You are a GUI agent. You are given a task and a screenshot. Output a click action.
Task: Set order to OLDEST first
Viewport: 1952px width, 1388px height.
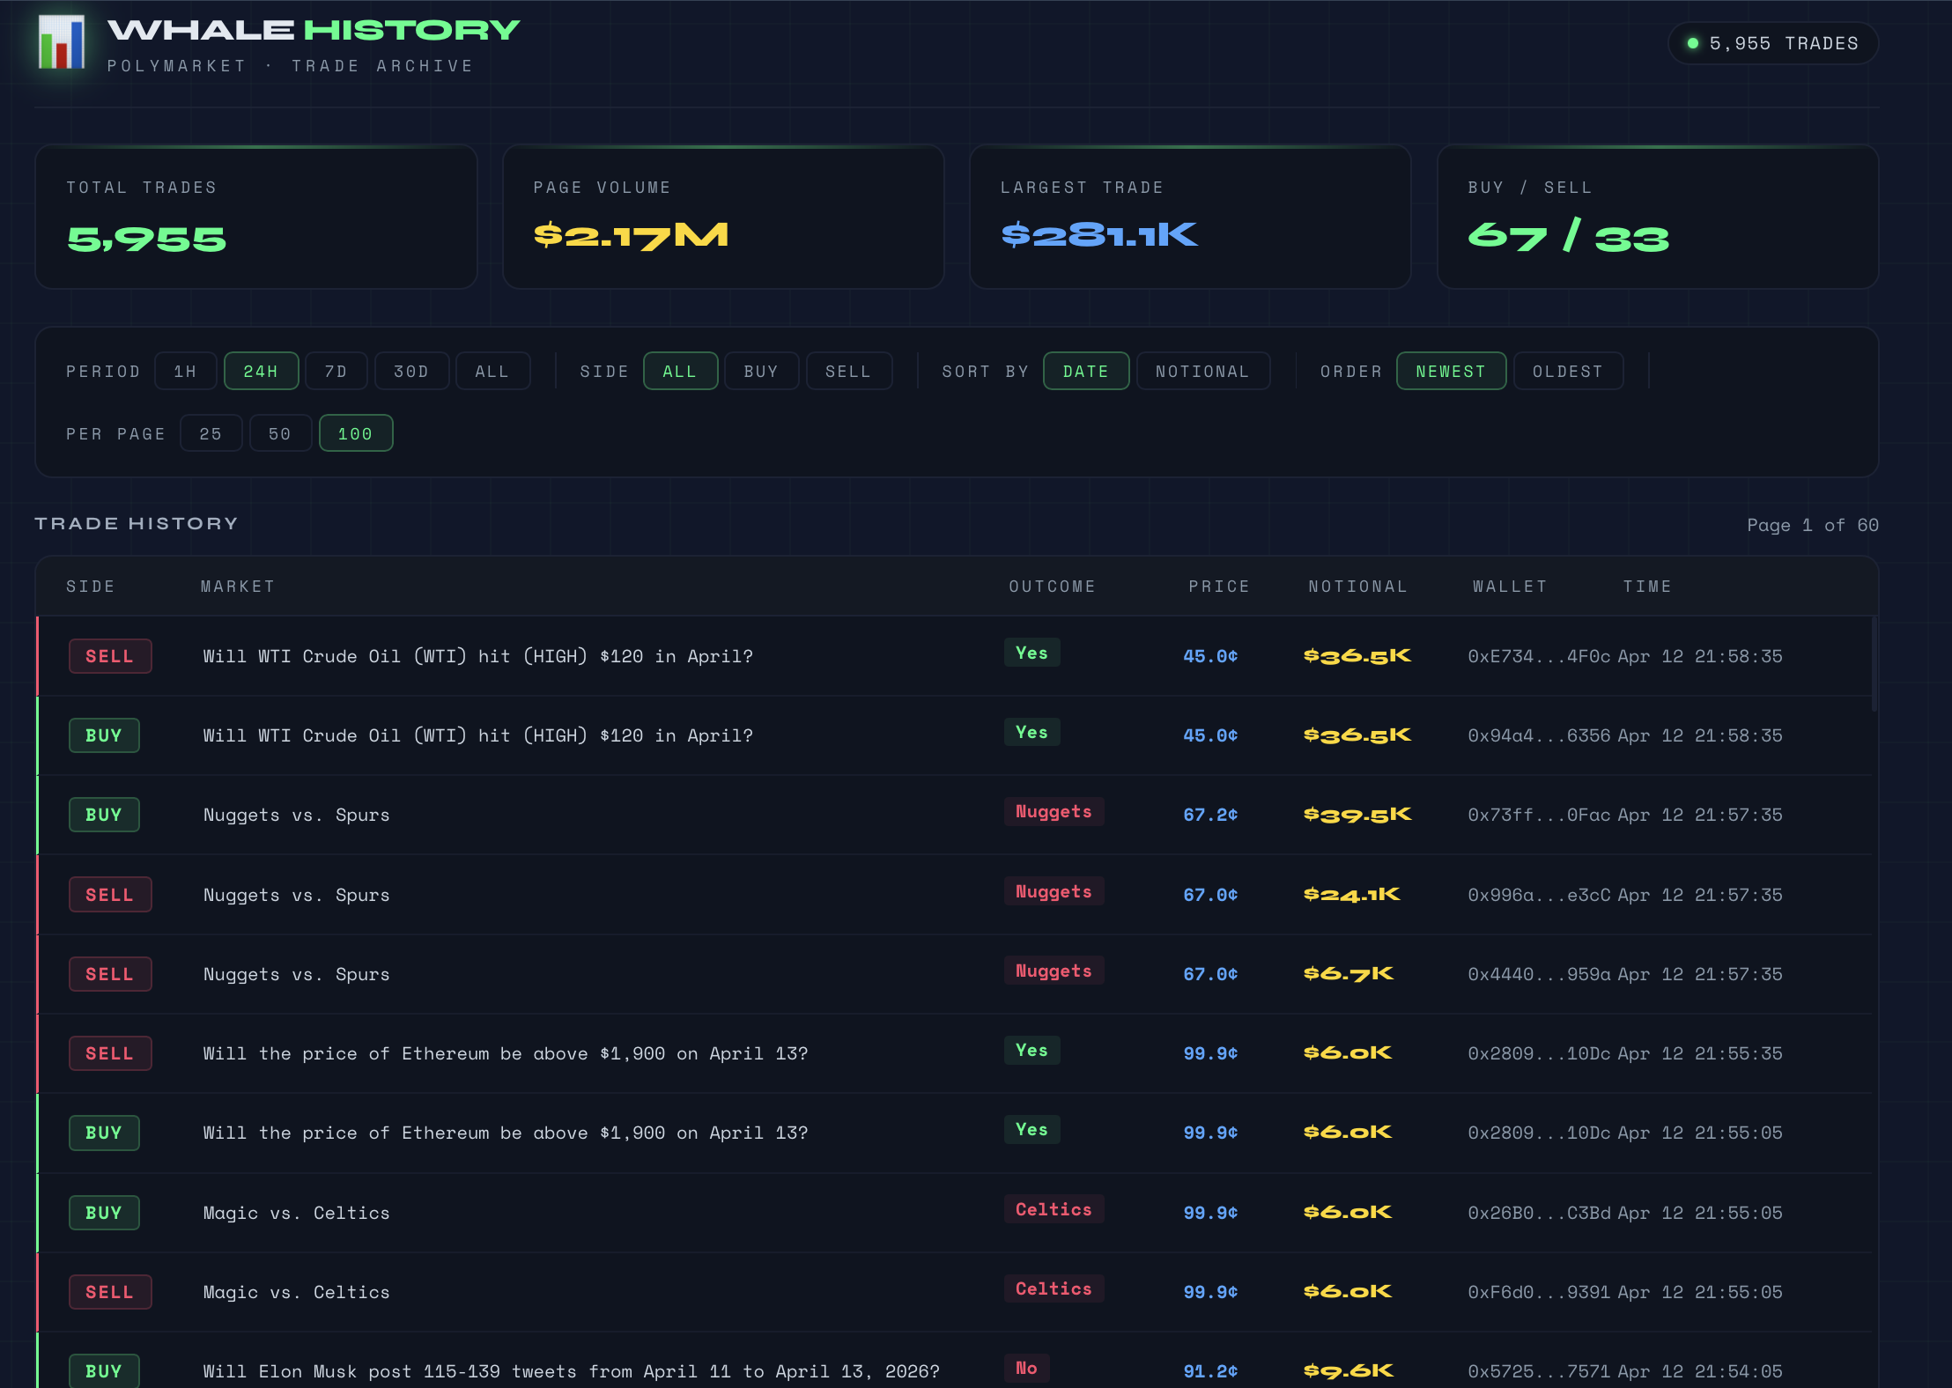click(1568, 371)
